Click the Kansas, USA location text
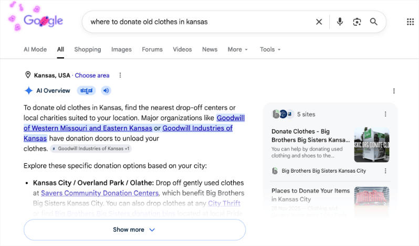The height and width of the screenshot is (246, 419). 52,76
